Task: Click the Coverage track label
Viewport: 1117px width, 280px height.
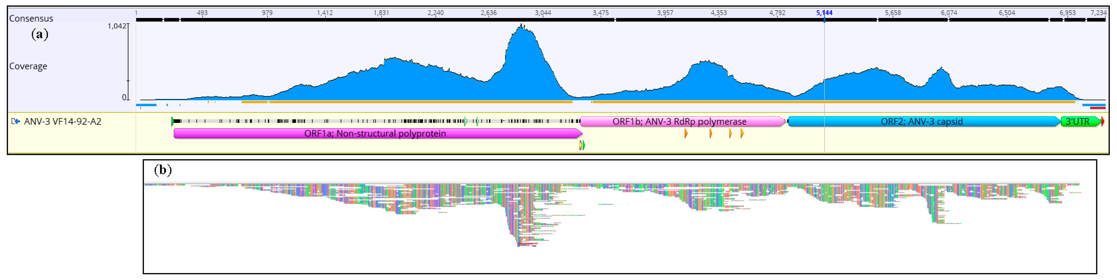Action: tap(28, 66)
